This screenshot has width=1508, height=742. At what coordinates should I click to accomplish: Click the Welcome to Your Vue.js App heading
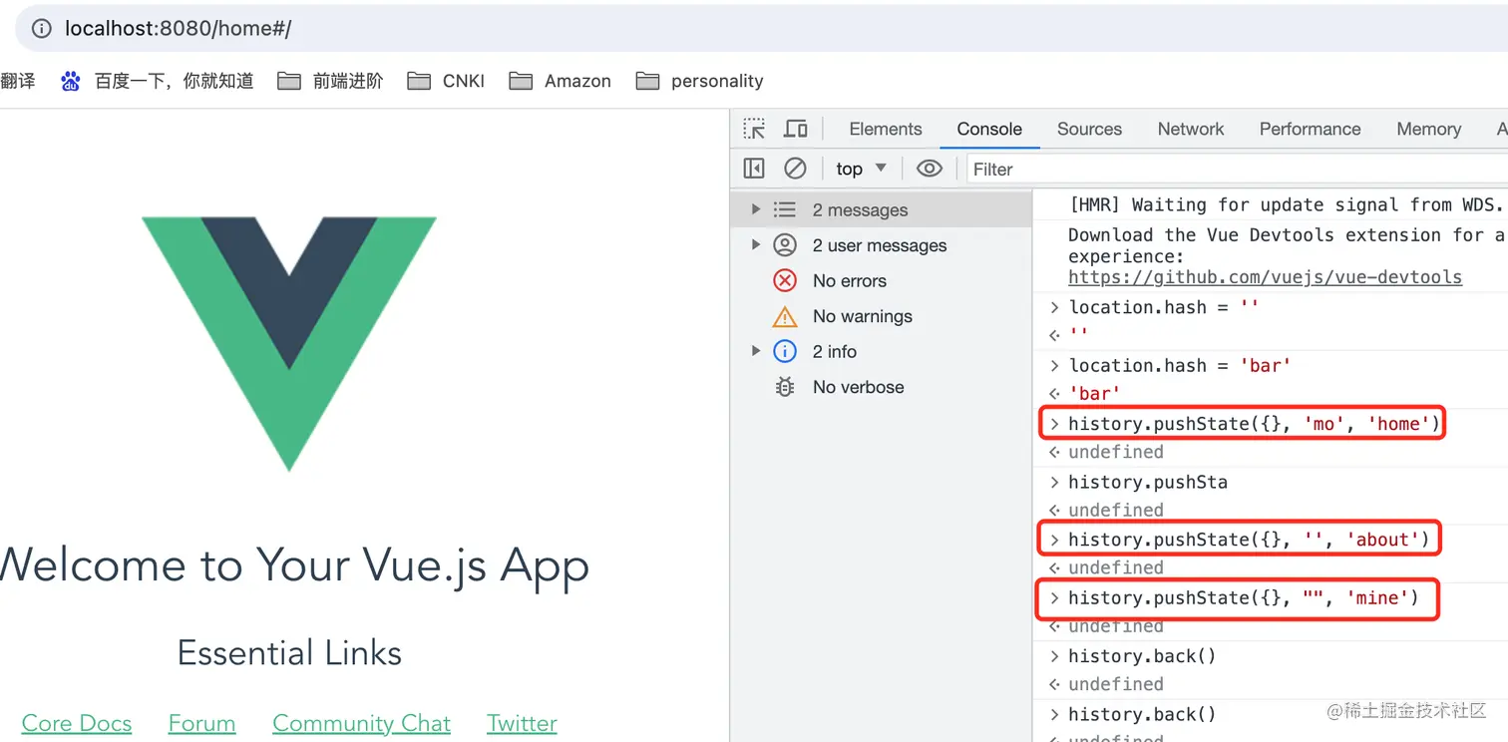[x=294, y=564]
